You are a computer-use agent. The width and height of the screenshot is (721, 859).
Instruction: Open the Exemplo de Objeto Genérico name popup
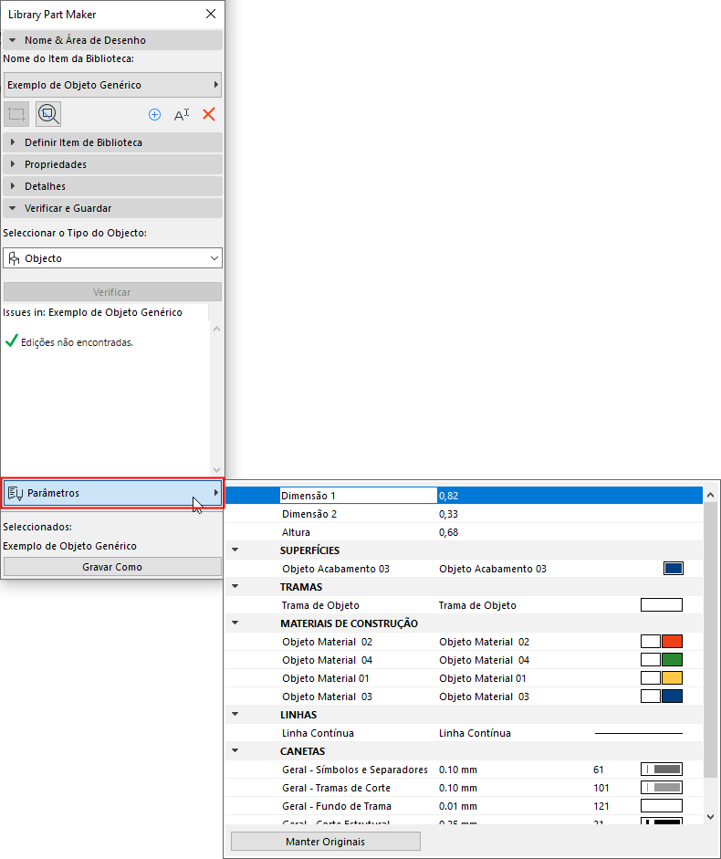pyautogui.click(x=113, y=85)
